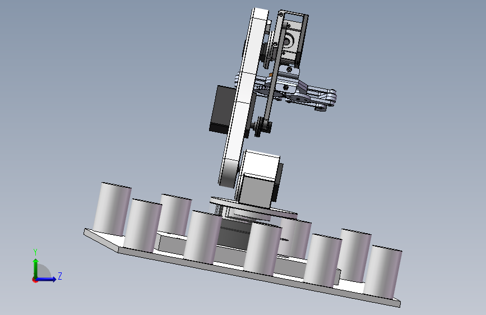This screenshot has height=315, width=486.
Task: Click the red X-axis origin dot of the triad
Action: [x=35, y=280]
